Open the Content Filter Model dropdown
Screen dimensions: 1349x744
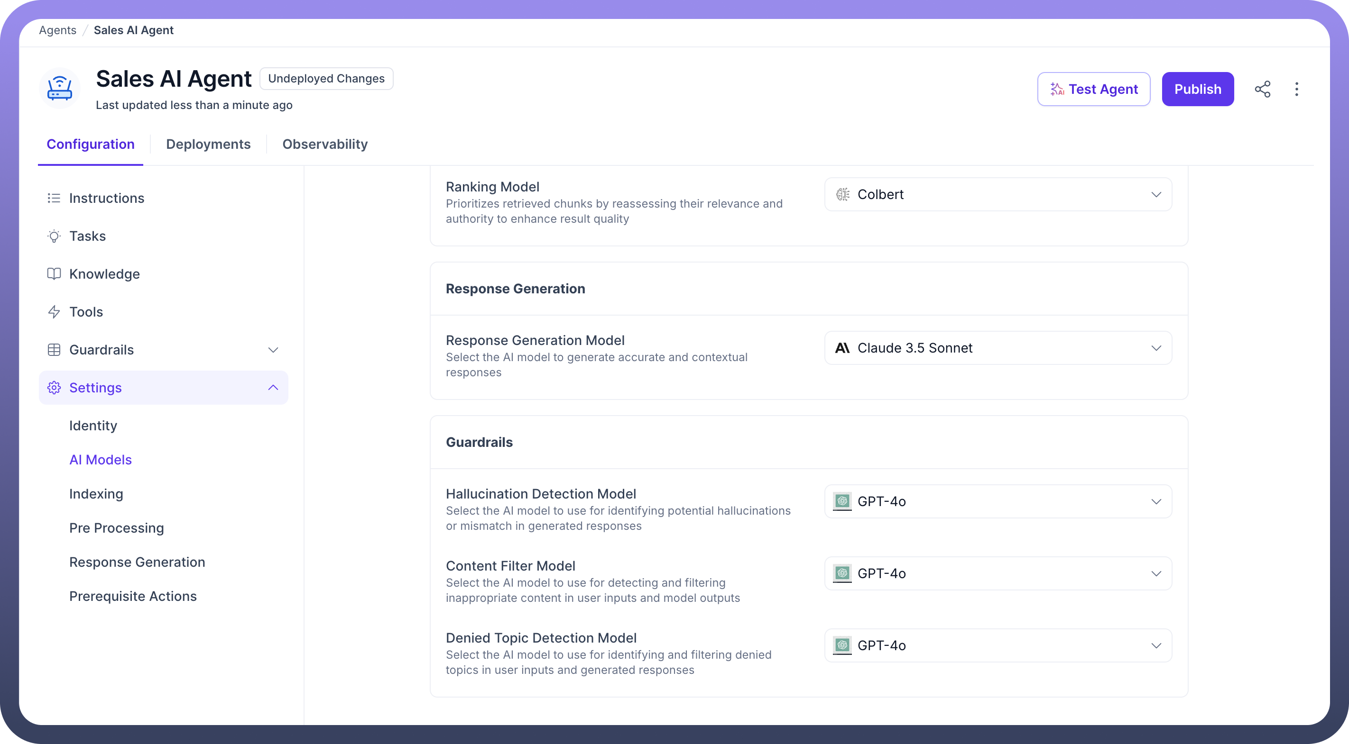[x=998, y=573]
